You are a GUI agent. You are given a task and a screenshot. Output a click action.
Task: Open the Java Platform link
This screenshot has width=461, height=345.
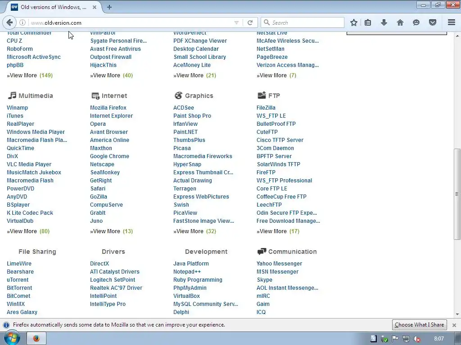191,263
